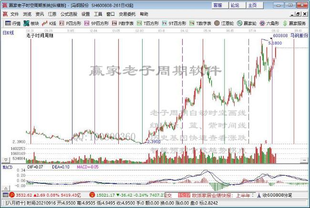Open the 赢家轮 wheel tool

click(x=247, y=23)
